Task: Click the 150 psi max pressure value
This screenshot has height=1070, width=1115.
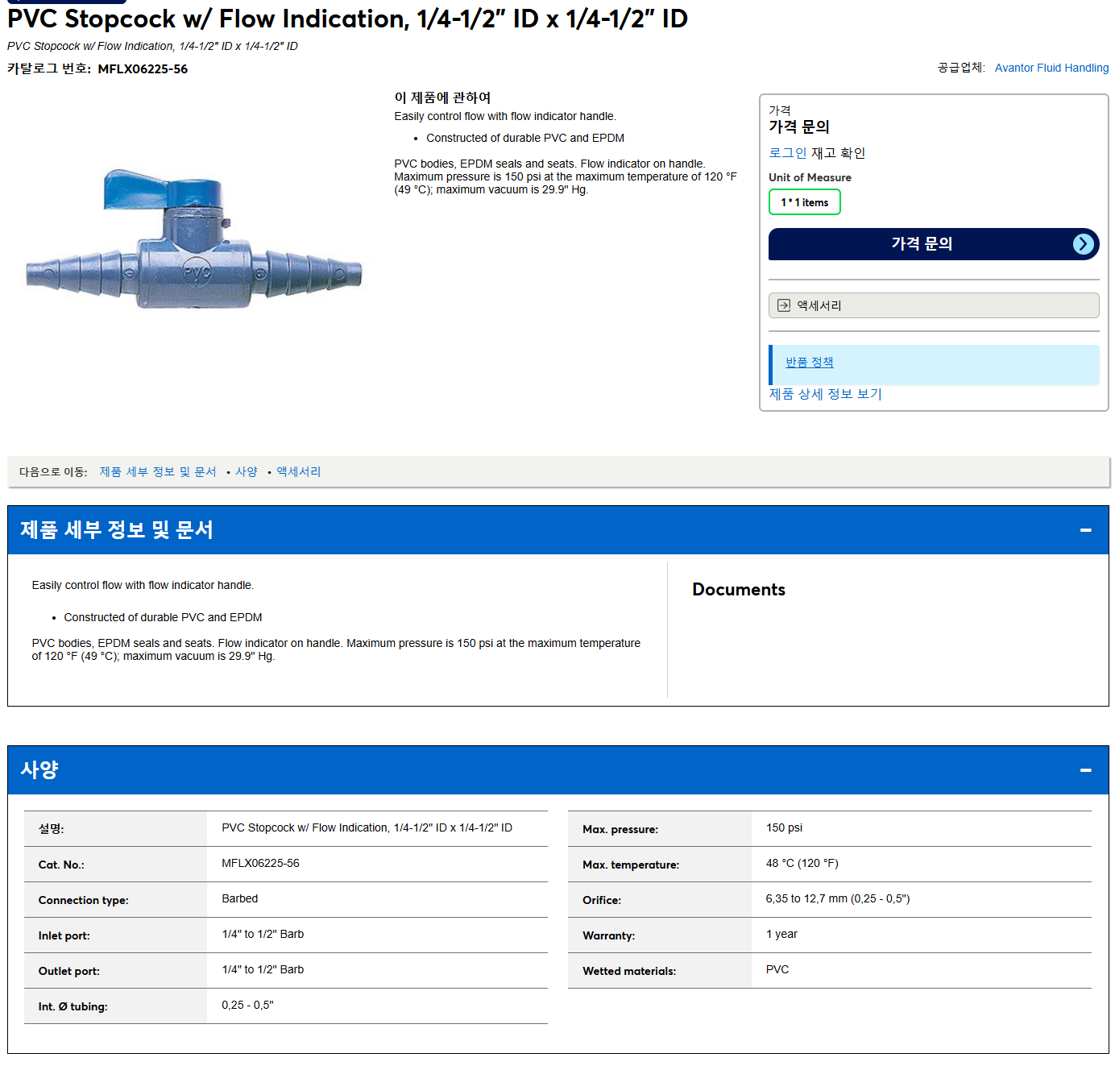Action: [x=784, y=828]
